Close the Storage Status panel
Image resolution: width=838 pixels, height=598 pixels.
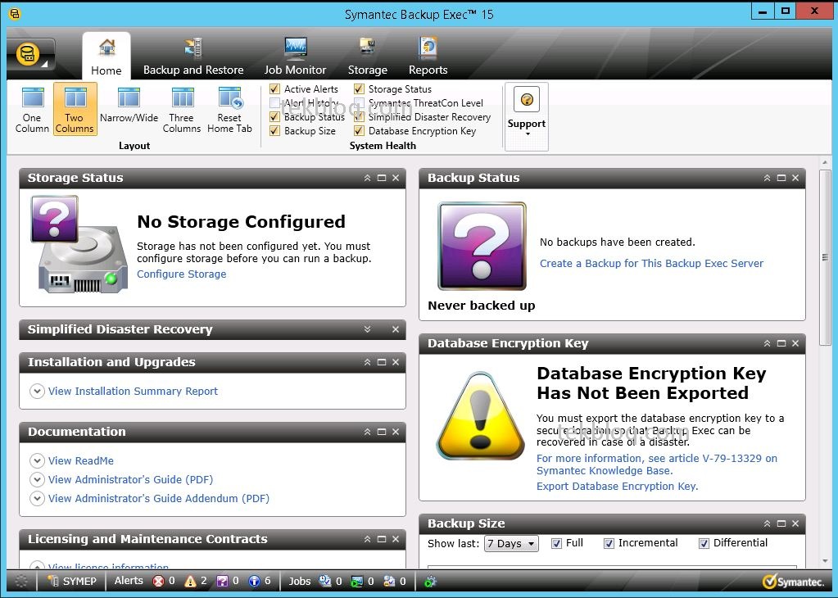click(396, 178)
